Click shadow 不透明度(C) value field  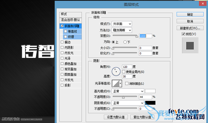(145, 109)
